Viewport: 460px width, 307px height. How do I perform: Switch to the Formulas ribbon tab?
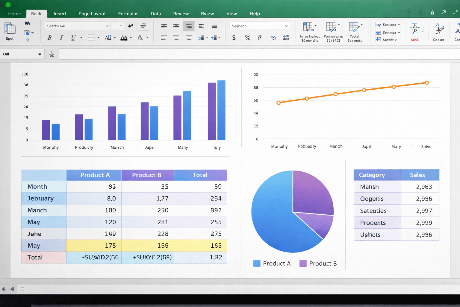pos(128,13)
